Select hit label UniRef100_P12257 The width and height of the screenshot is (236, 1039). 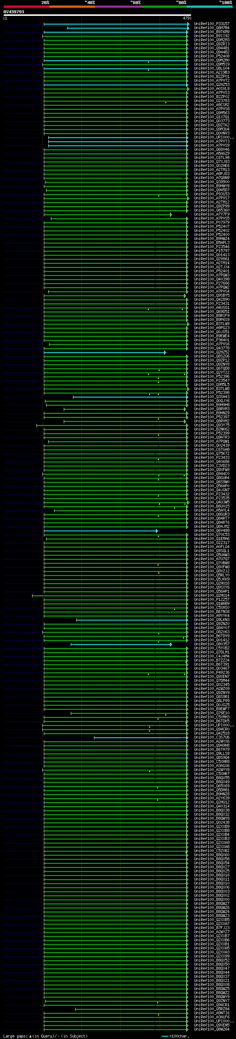pos(211,599)
